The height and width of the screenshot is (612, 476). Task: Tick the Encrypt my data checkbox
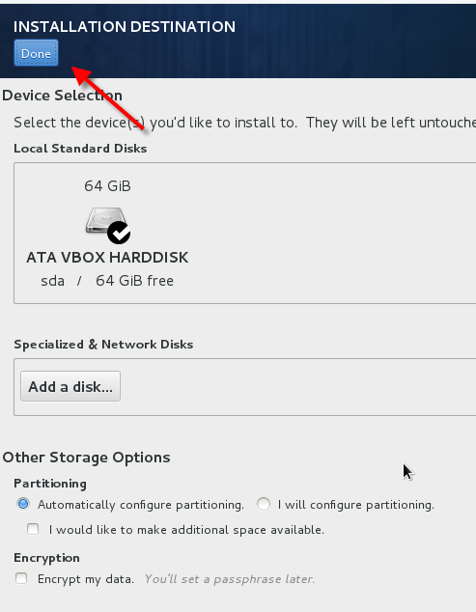[21, 578]
